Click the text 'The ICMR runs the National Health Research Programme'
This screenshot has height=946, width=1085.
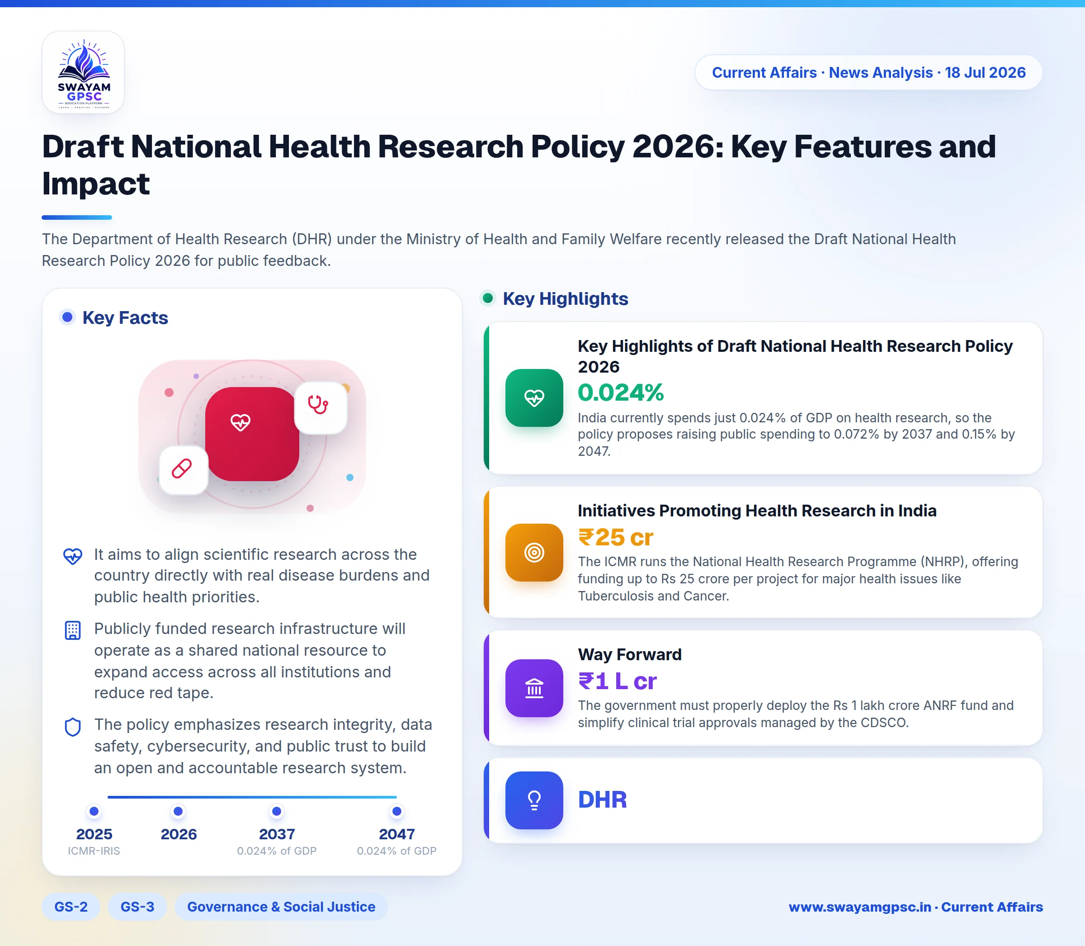798,578
